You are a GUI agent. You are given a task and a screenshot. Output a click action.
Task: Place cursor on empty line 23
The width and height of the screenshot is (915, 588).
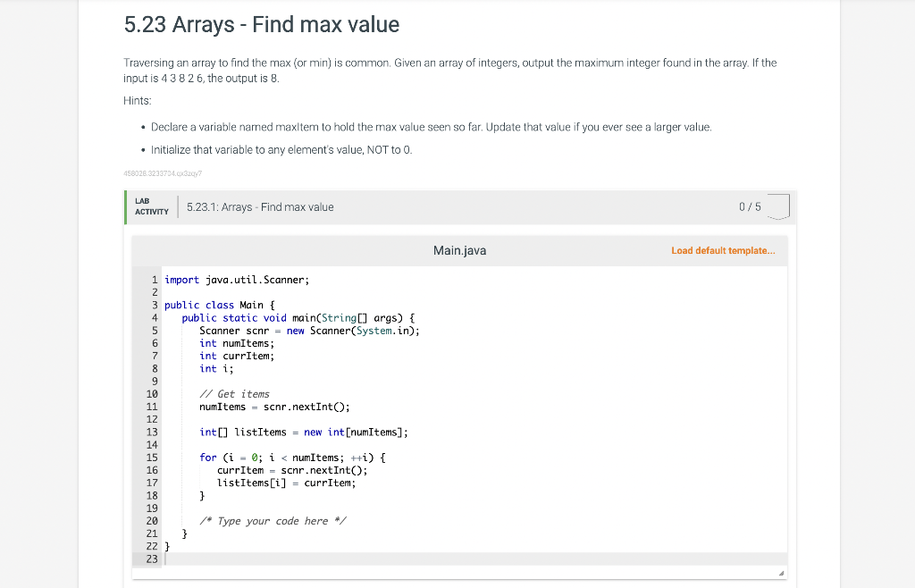click(x=474, y=559)
